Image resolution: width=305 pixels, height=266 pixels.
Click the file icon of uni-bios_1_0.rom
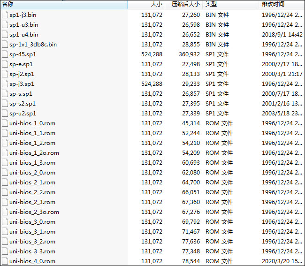pyautogui.click(x=5, y=123)
